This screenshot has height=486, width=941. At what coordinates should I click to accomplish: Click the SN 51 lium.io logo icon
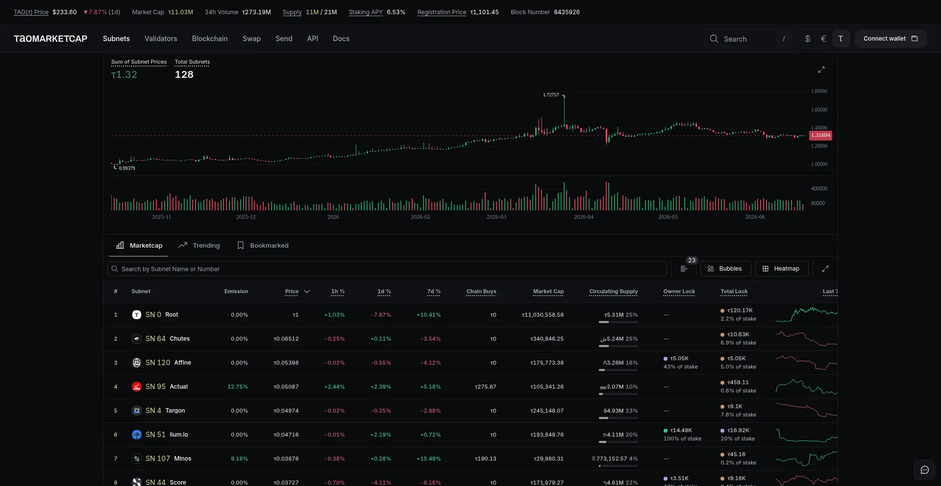[137, 435]
